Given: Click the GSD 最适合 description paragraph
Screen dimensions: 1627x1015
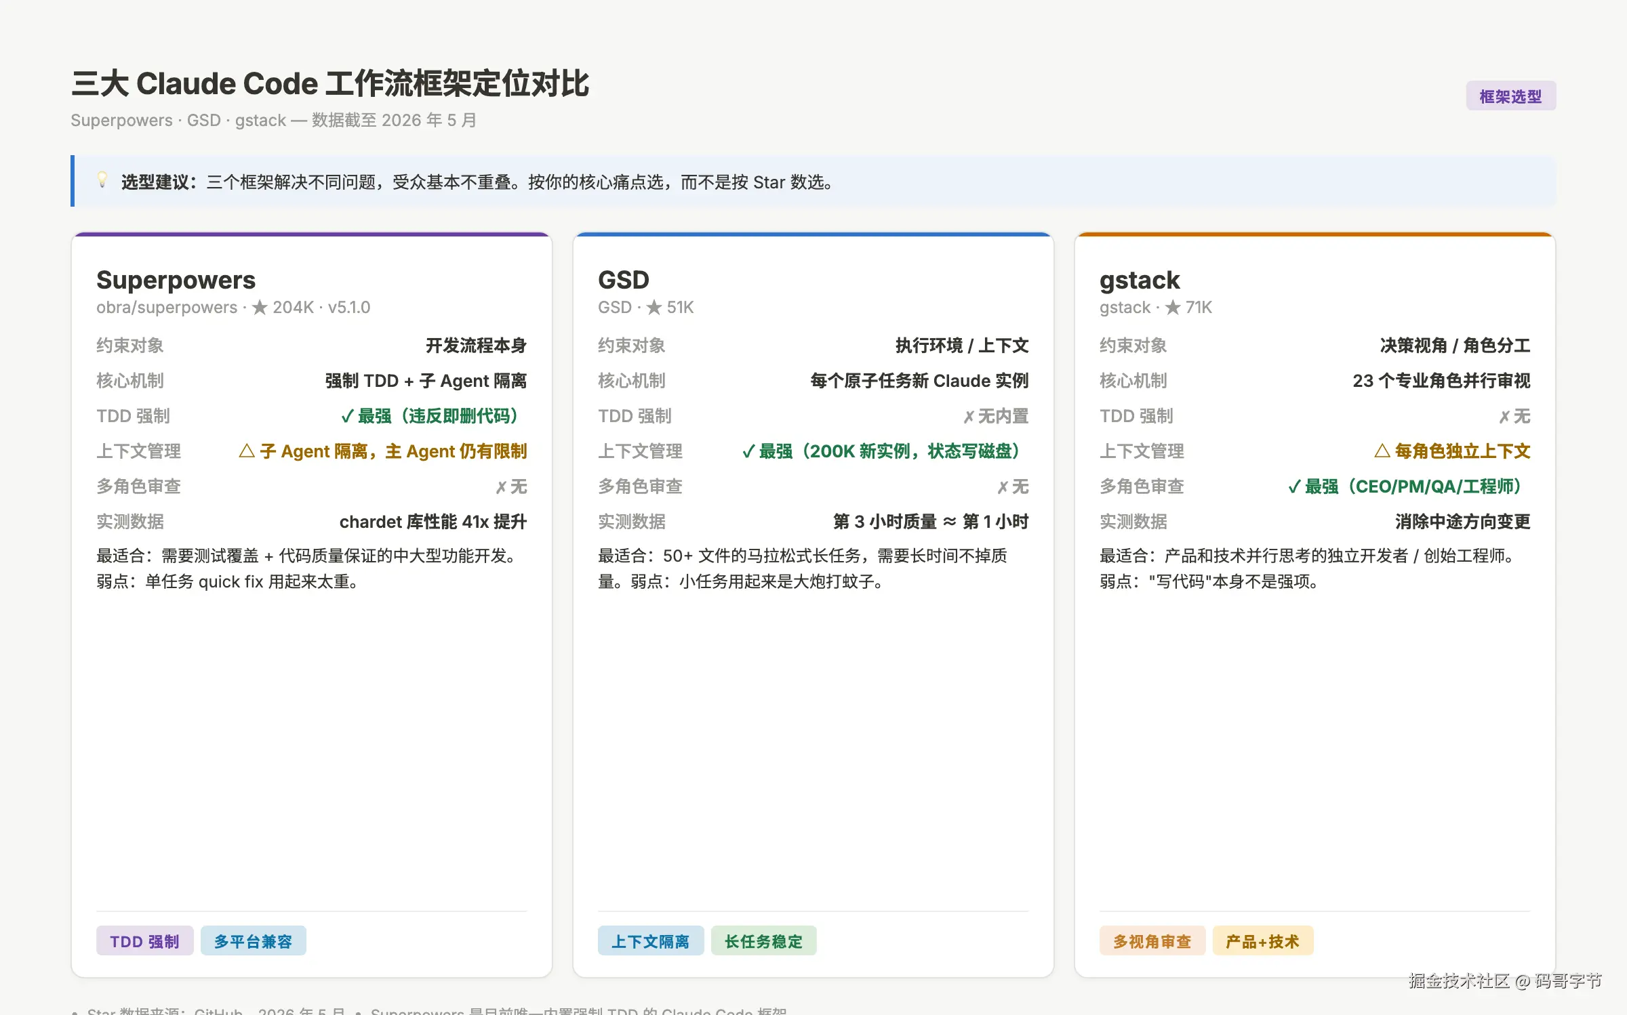Looking at the screenshot, I should coord(803,568).
